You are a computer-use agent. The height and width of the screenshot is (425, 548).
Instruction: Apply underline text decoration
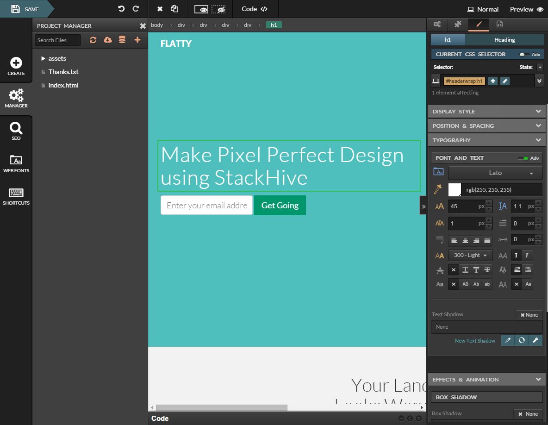tap(465, 270)
